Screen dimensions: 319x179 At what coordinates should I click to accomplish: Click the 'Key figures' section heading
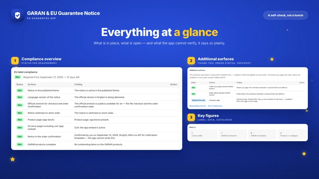click(x=208, y=116)
